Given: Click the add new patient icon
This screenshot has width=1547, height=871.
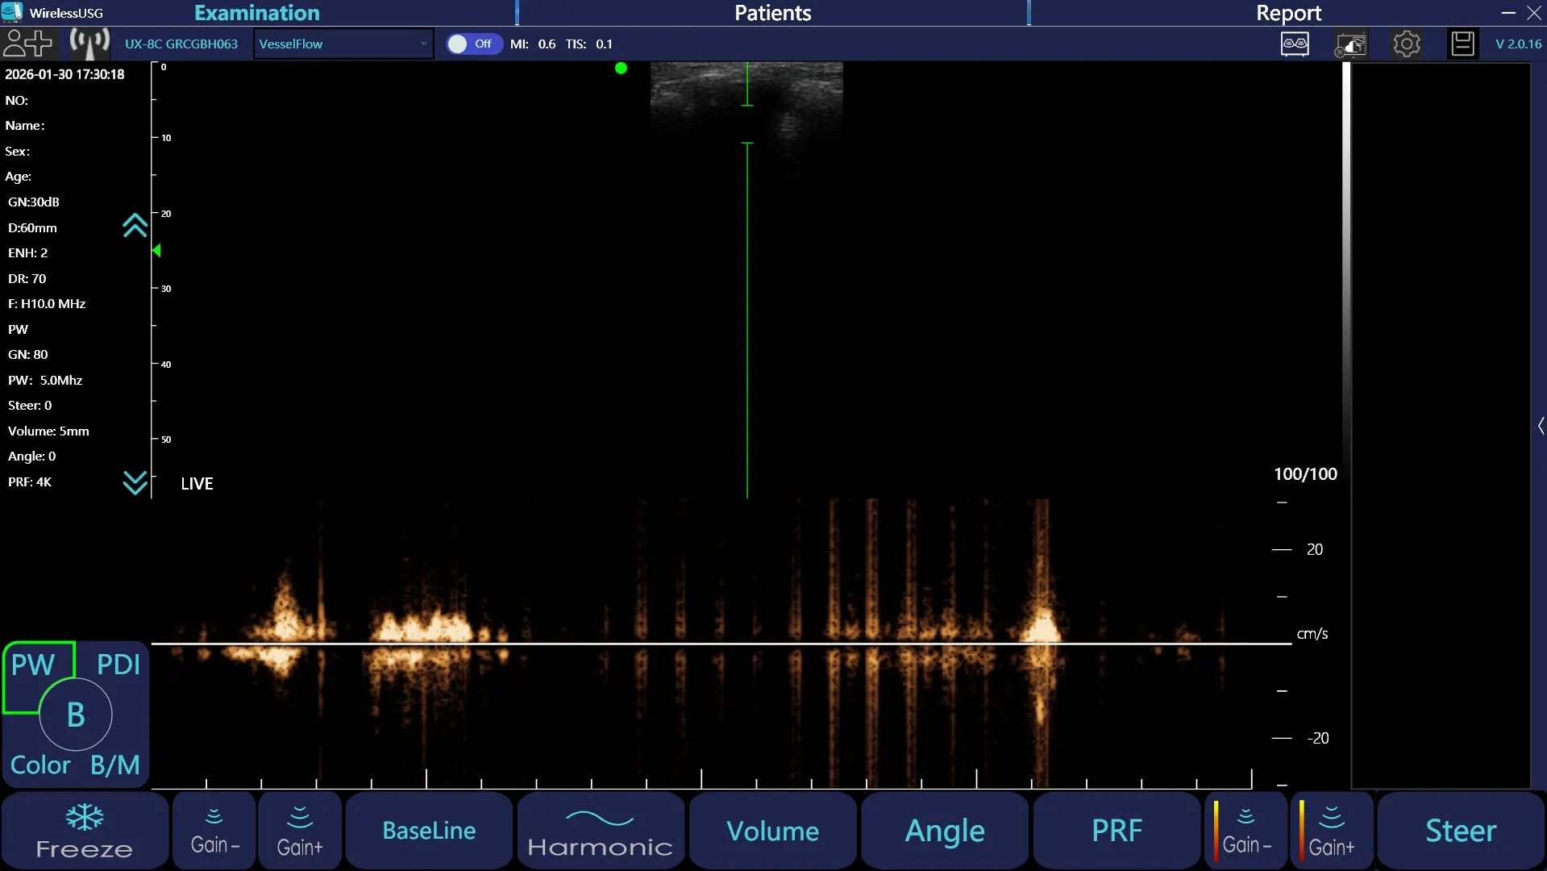Looking at the screenshot, I should coord(27,44).
